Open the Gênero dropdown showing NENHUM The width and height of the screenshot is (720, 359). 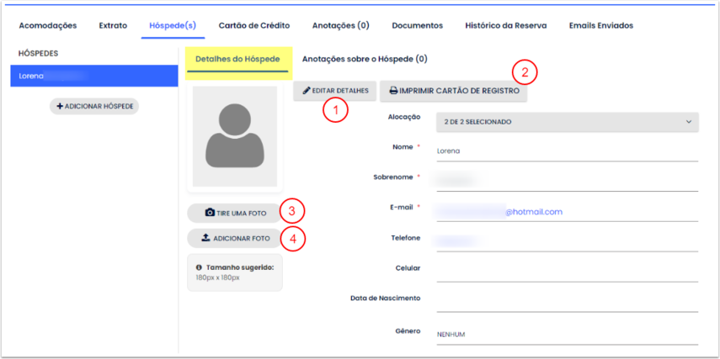567,334
